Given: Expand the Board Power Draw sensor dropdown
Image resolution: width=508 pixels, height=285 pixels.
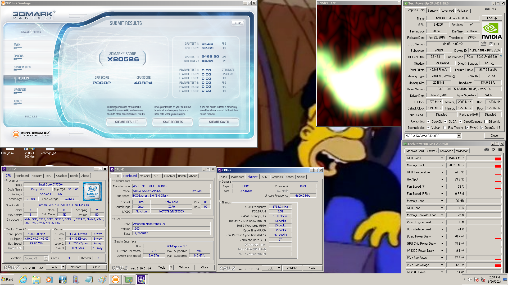Looking at the screenshot, I should [x=442, y=236].
